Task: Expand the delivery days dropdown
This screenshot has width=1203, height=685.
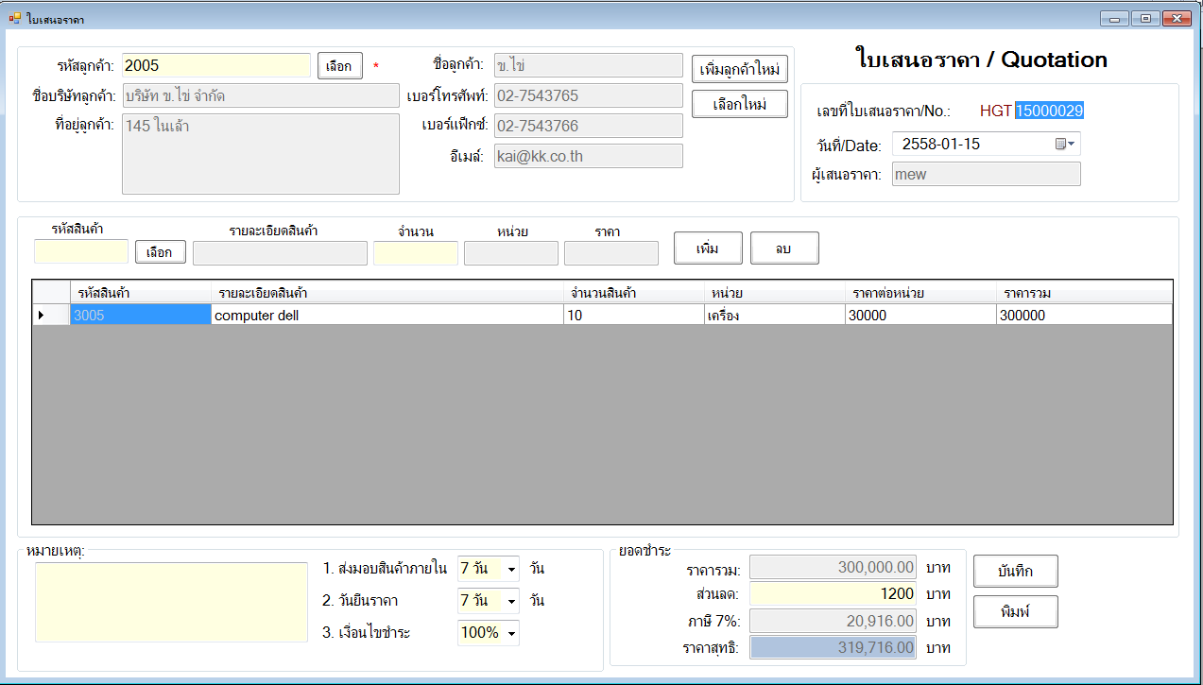Action: pos(511,570)
